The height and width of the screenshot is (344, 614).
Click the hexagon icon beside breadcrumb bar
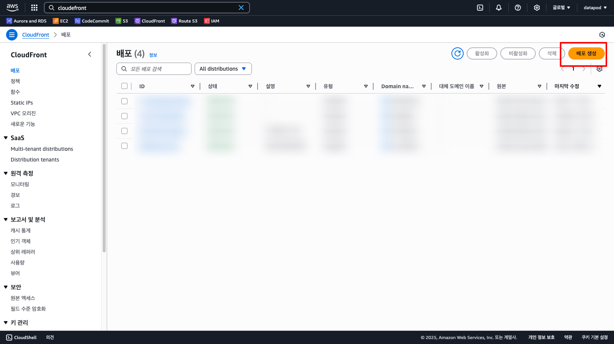pyautogui.click(x=602, y=35)
